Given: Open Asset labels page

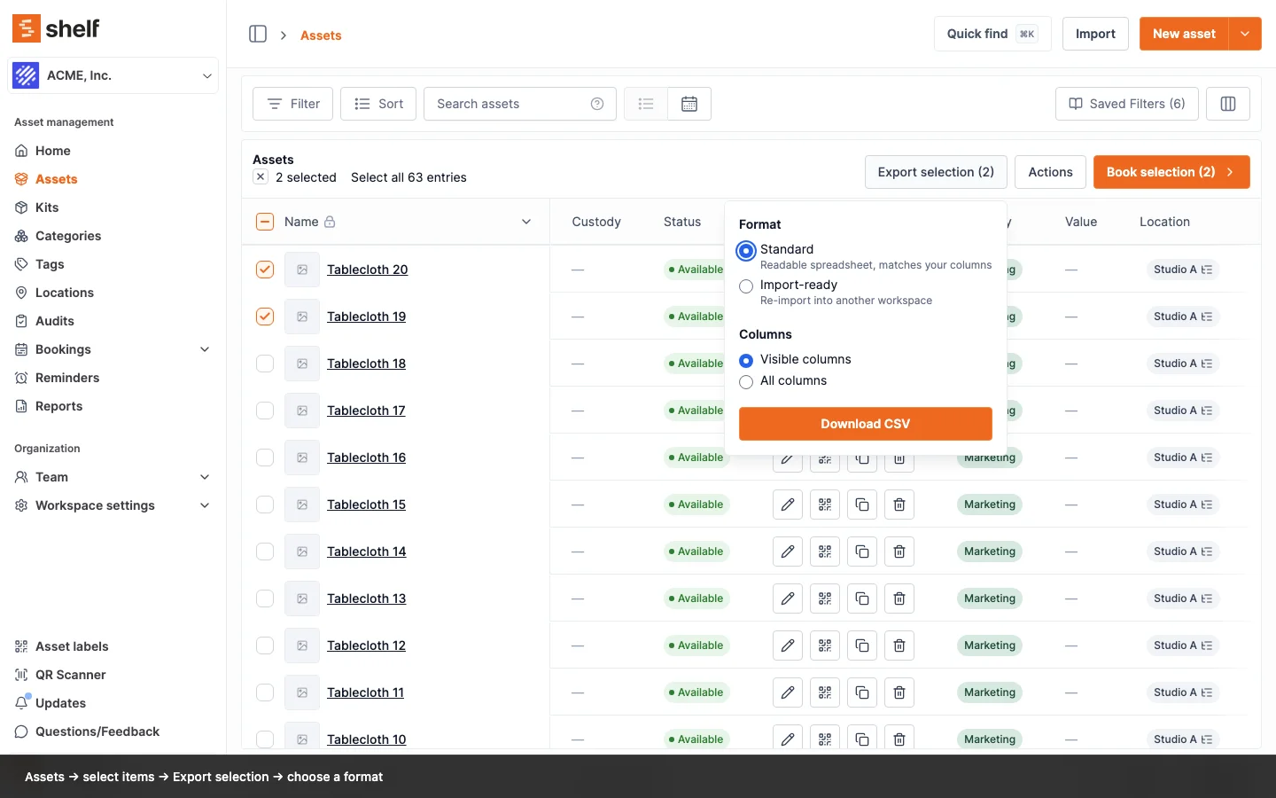Looking at the screenshot, I should (72, 646).
